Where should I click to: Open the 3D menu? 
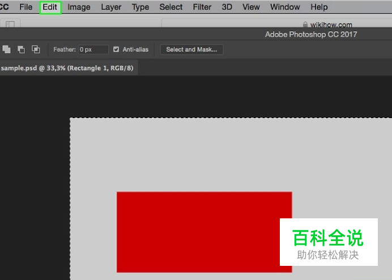coord(227,7)
